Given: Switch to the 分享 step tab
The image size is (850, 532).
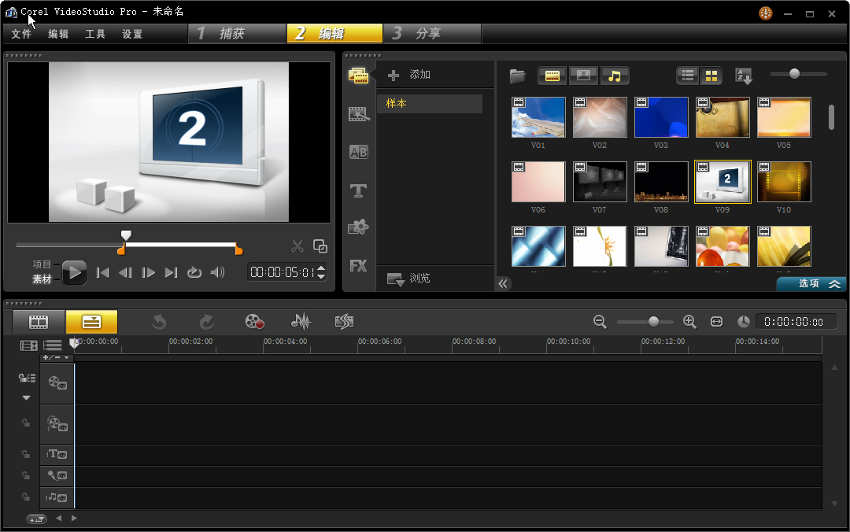Looking at the screenshot, I should (431, 33).
